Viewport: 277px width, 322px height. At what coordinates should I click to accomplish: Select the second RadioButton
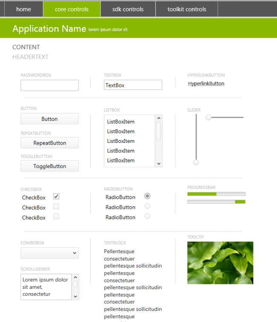tap(147, 206)
